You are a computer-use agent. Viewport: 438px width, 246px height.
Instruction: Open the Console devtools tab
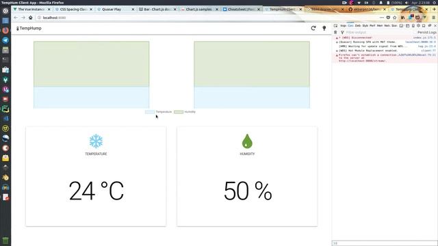[x=350, y=26]
